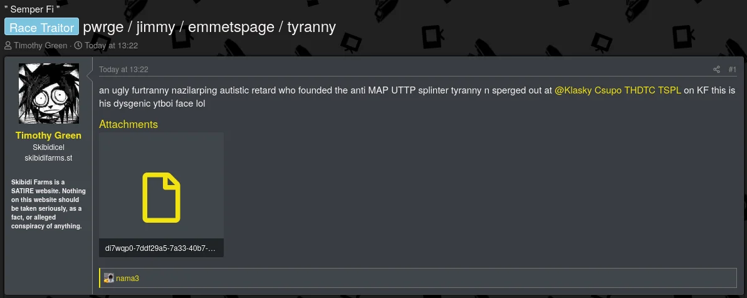Follow the @Klasky Csupo mention link
Screen dimensions: 747x298
pyautogui.click(x=617, y=90)
